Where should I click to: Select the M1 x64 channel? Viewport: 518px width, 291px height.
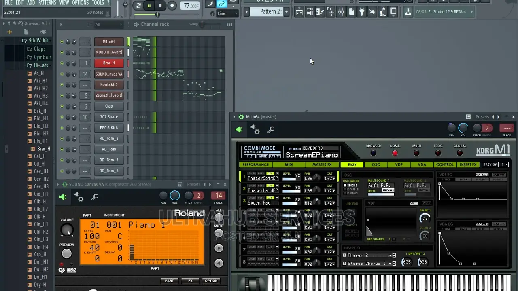click(x=109, y=42)
